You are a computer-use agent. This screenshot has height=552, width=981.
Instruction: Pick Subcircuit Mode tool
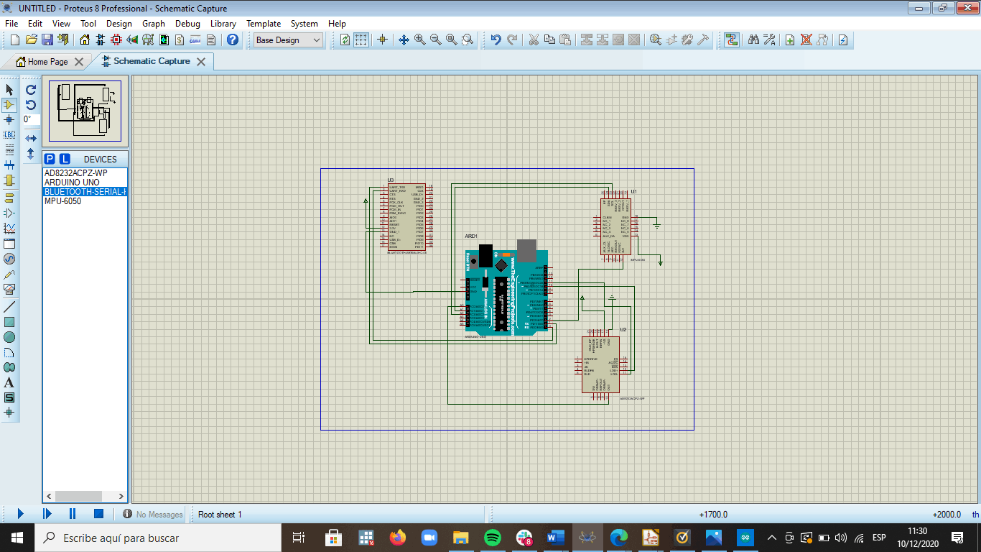9,180
